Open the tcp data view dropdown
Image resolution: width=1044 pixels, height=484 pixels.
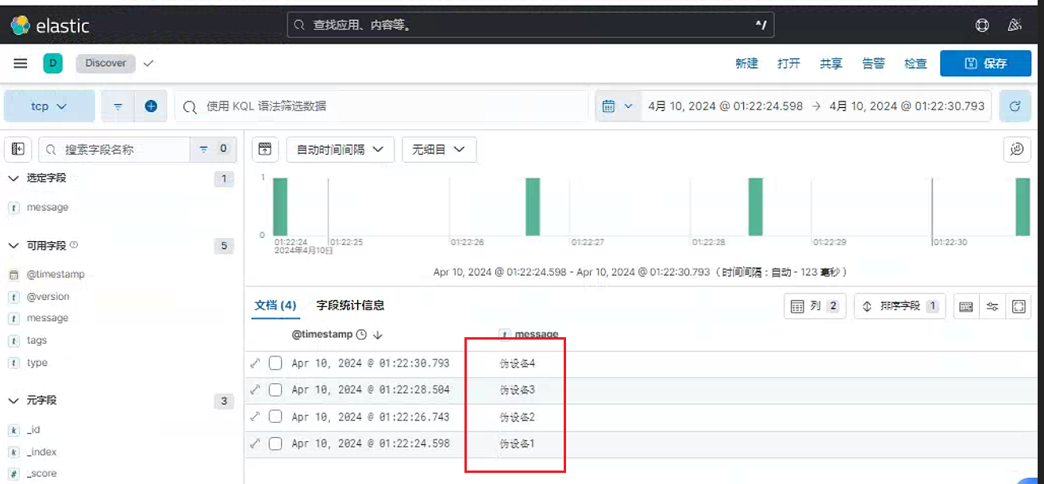pos(49,106)
